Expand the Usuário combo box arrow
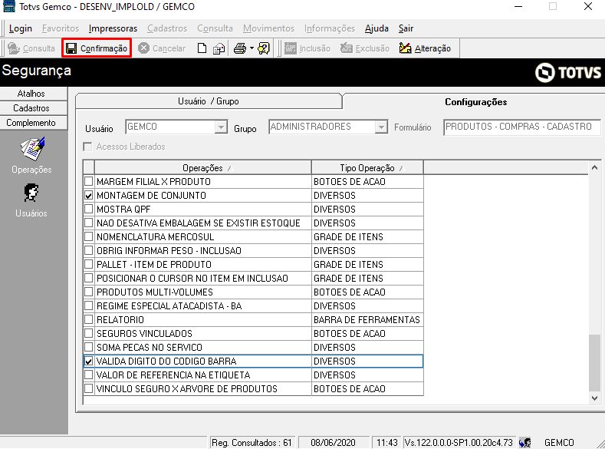Image resolution: width=605 pixels, height=449 pixels. [221, 127]
